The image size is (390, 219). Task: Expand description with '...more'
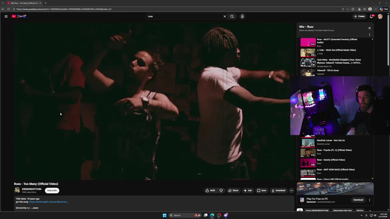[35, 208]
